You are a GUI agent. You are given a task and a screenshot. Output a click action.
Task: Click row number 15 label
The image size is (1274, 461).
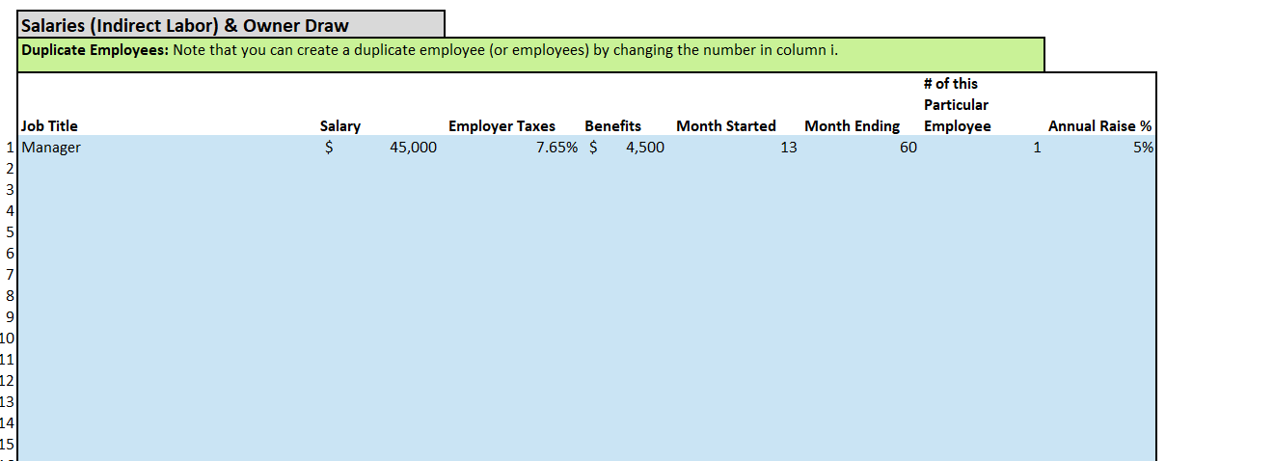click(x=8, y=445)
